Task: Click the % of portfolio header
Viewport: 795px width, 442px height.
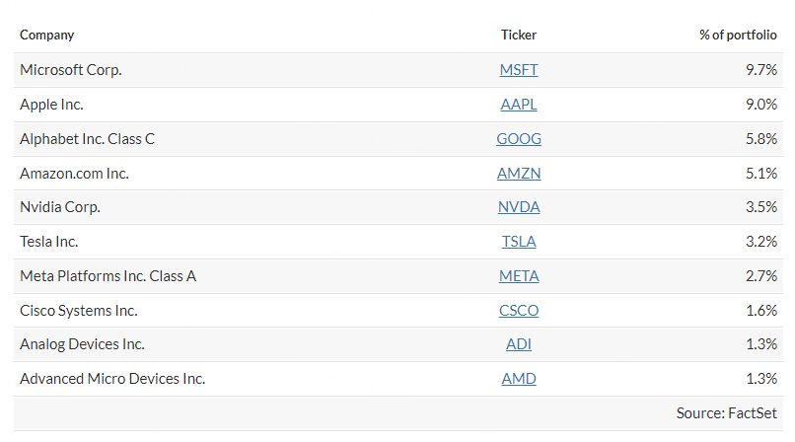Action: click(738, 36)
